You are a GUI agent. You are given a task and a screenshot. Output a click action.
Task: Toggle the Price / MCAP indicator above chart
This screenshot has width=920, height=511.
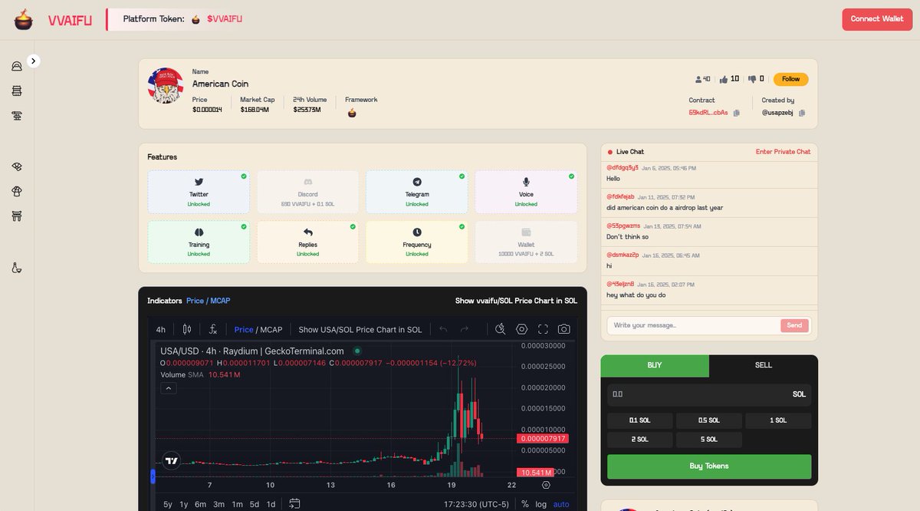tap(209, 301)
